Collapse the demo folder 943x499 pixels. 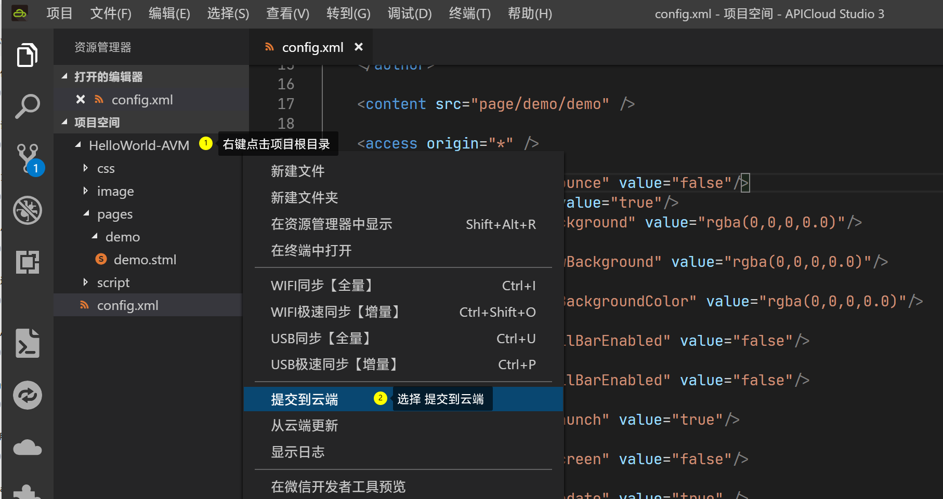point(95,236)
